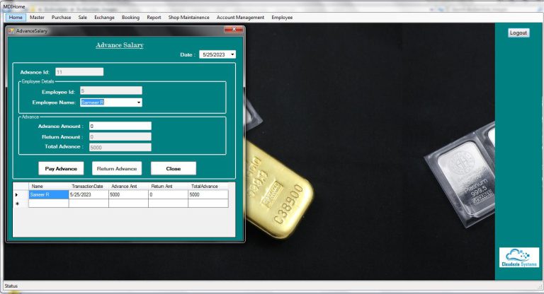Click the Return Advance button
The image size is (544, 294).
[x=117, y=168]
